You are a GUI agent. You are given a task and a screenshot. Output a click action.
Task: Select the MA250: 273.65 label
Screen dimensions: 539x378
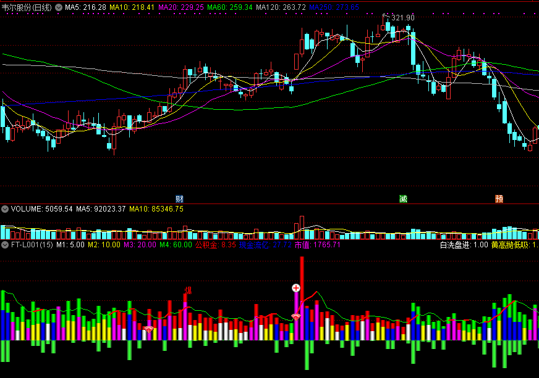click(x=334, y=7)
